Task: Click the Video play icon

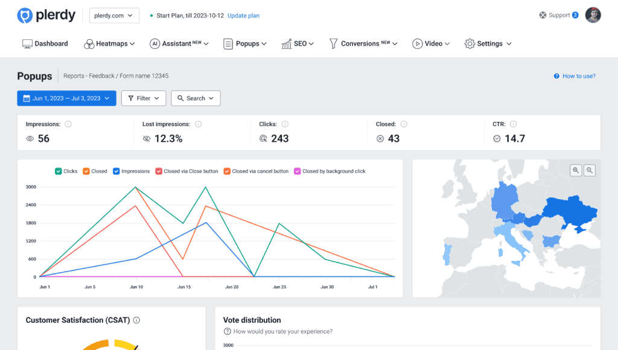Action: tap(417, 43)
